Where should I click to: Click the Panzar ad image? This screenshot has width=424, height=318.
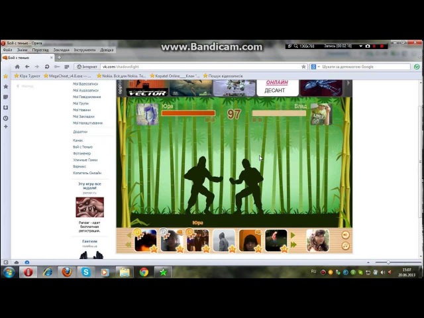pos(90,207)
